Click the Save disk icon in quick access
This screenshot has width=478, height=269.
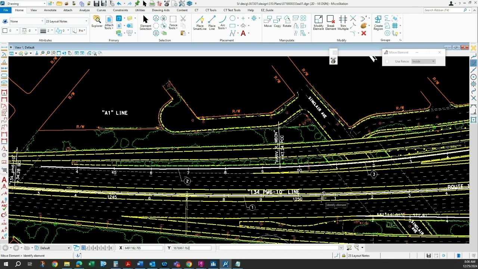(96, 4)
